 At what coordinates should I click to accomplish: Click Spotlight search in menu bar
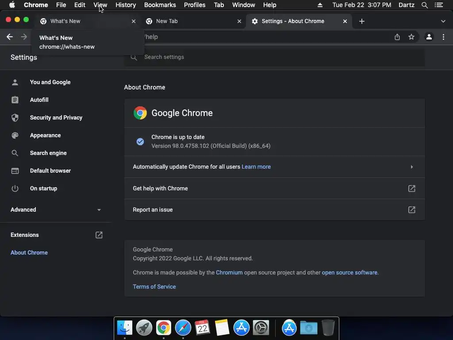(x=424, y=5)
